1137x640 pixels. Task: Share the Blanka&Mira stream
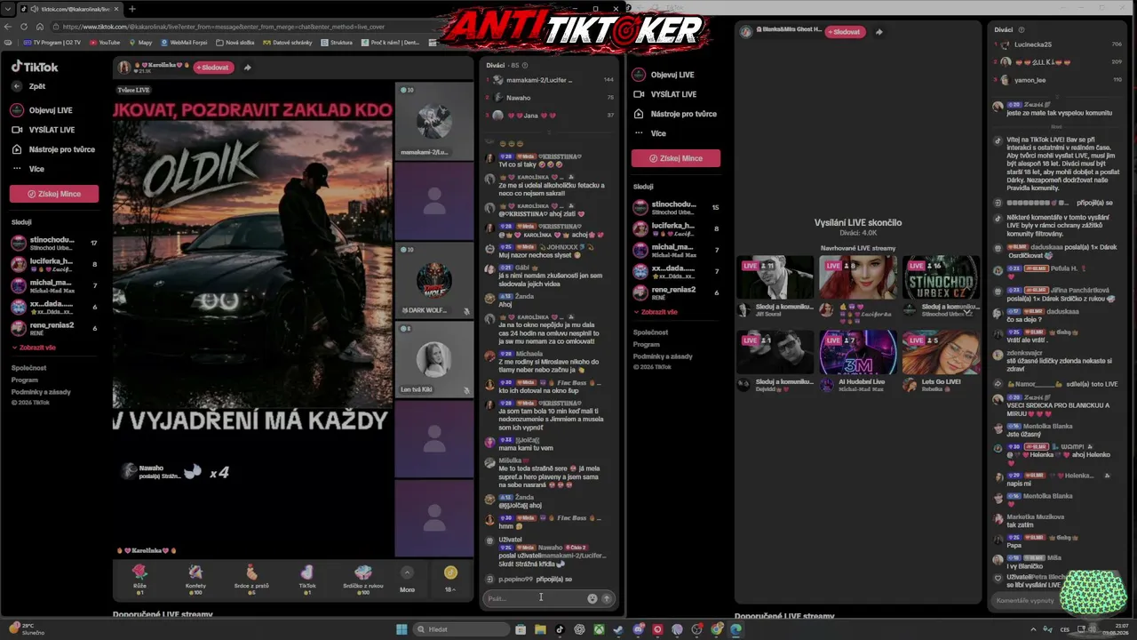click(879, 32)
